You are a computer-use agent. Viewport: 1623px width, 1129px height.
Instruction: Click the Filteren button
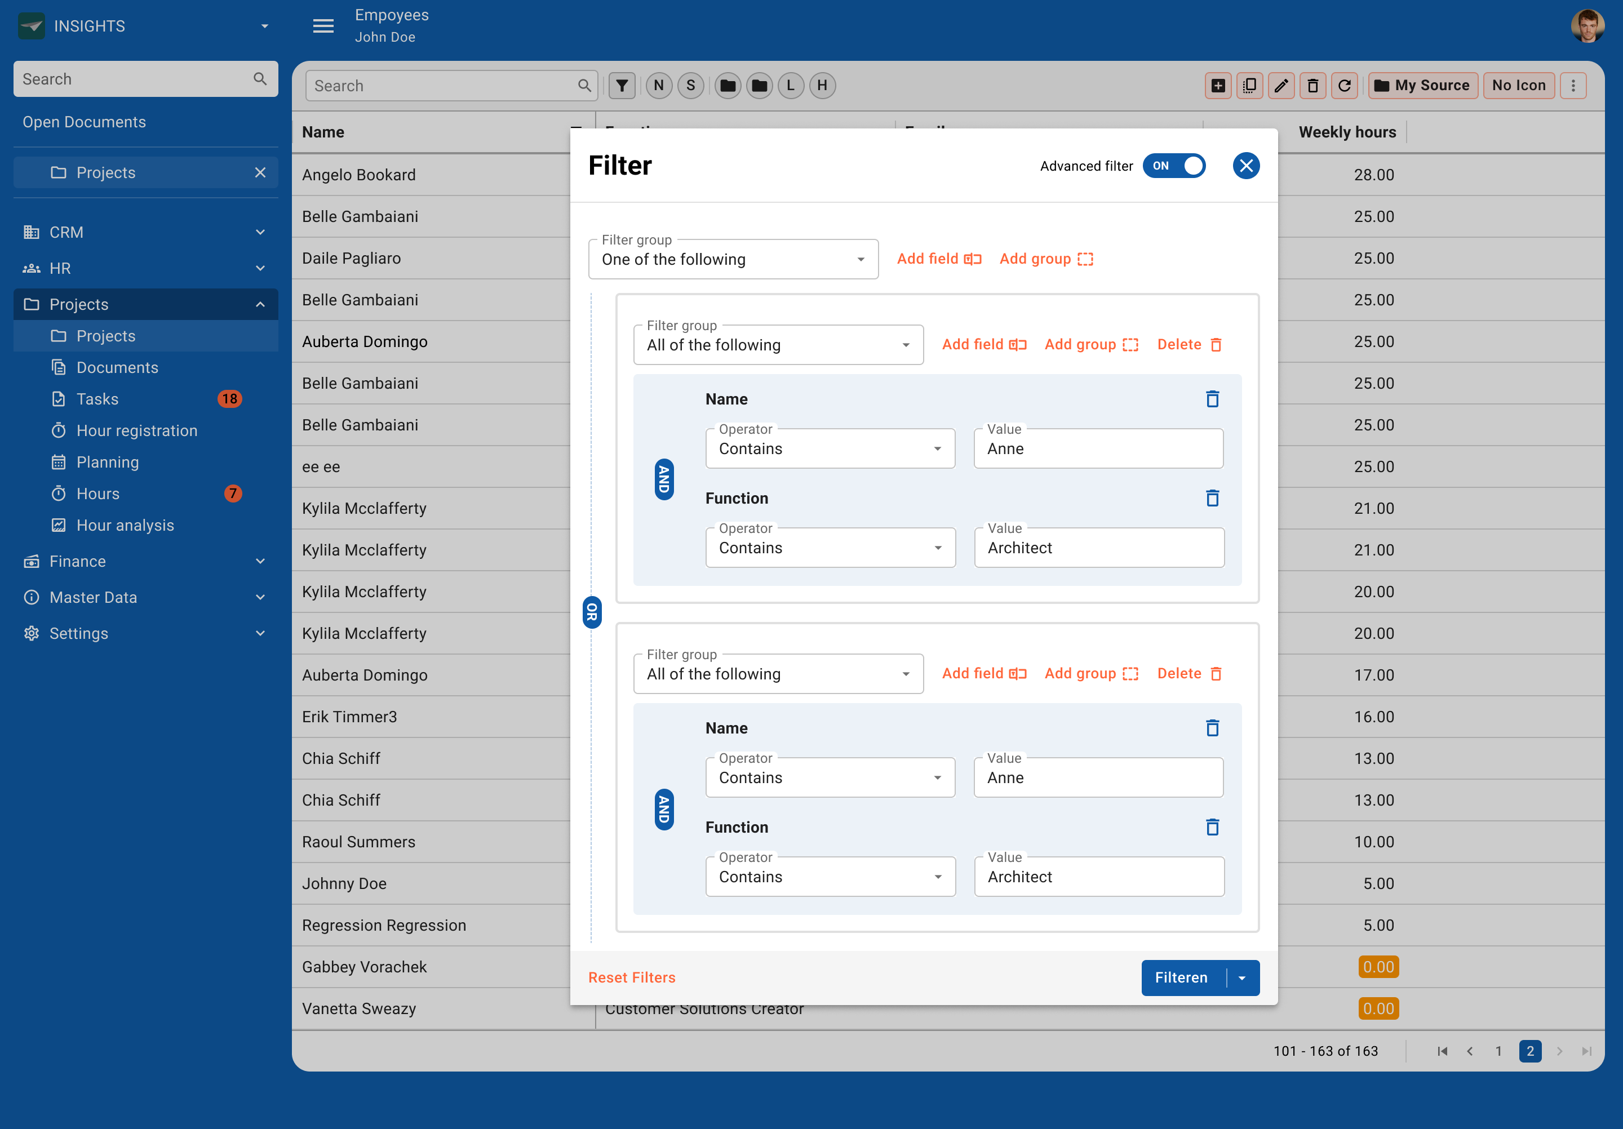1183,978
